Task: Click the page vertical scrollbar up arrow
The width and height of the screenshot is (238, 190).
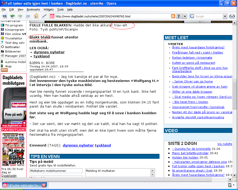Action: pos(234,23)
